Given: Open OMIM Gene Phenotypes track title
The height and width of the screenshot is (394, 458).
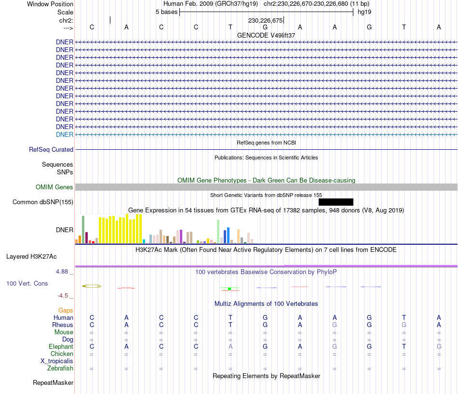Looking at the screenshot, I should [x=266, y=180].
